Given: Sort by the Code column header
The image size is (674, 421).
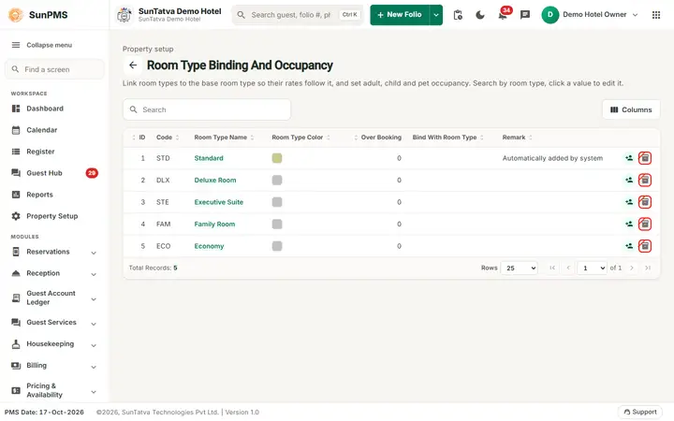Looking at the screenshot, I should click(x=168, y=138).
